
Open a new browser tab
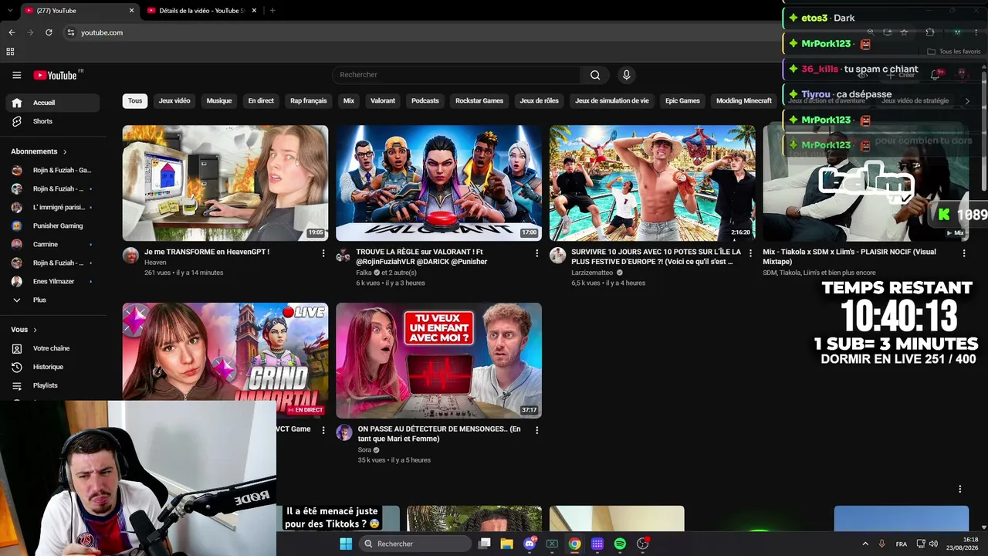[272, 11]
